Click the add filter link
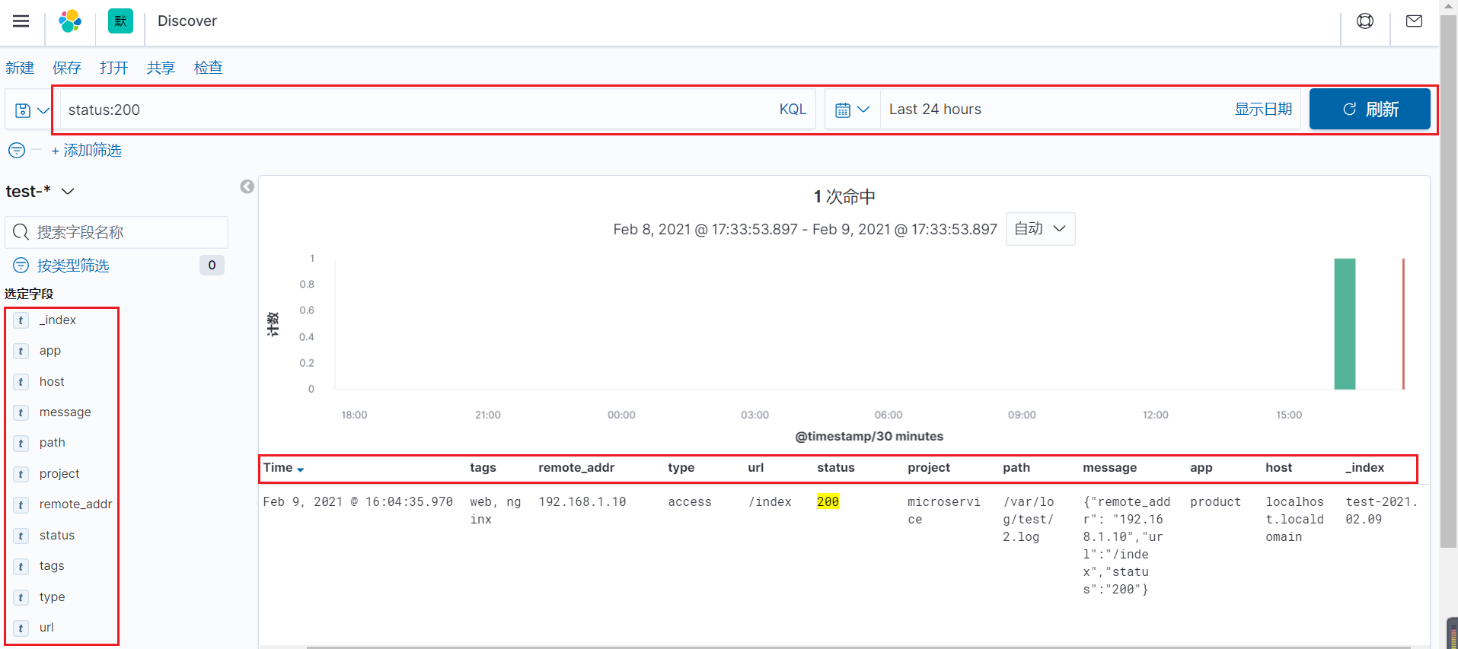Image resolution: width=1458 pixels, height=649 pixels. tap(86, 151)
